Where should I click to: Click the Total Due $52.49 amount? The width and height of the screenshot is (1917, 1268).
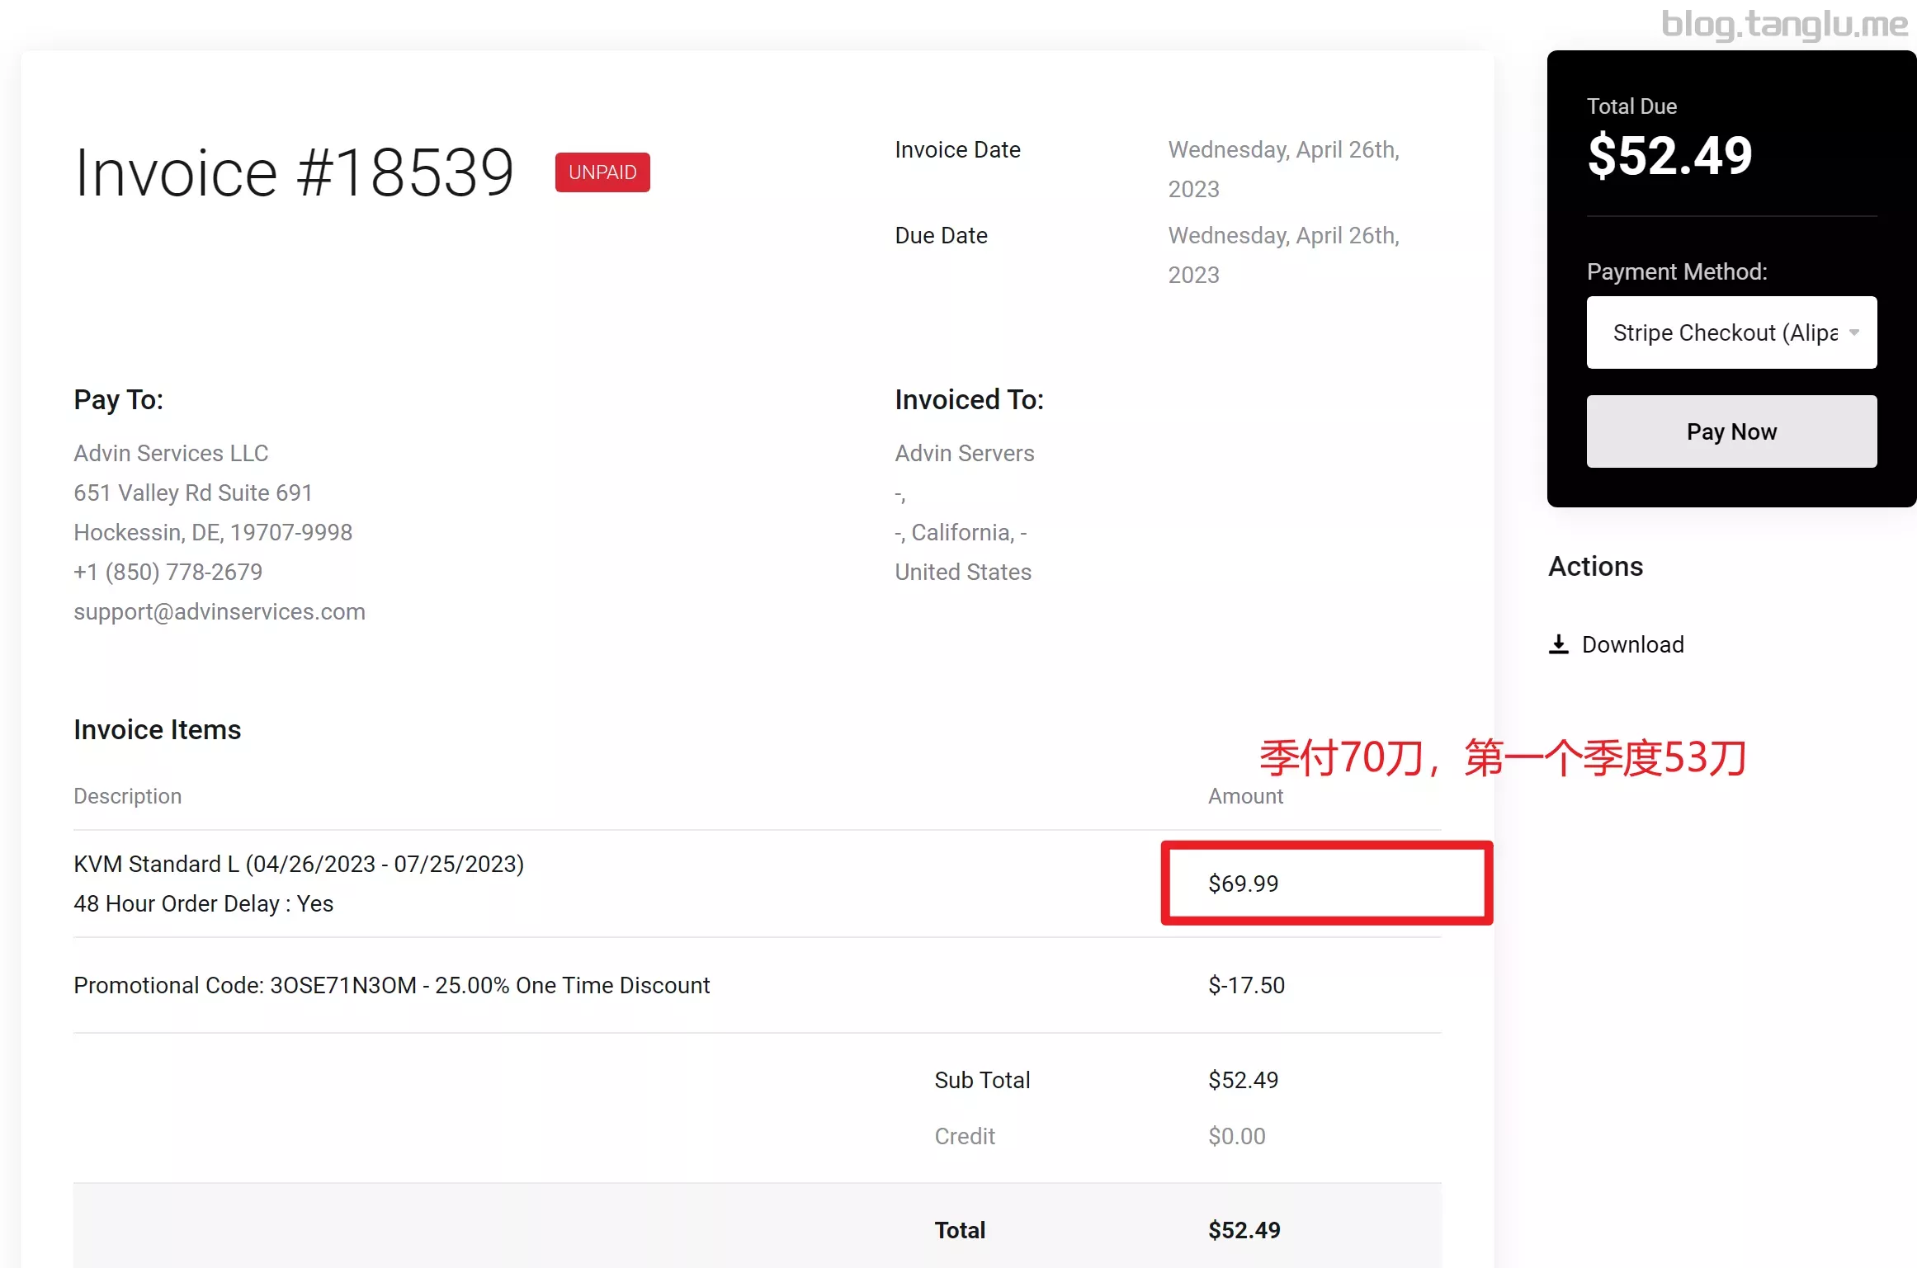coord(1669,155)
